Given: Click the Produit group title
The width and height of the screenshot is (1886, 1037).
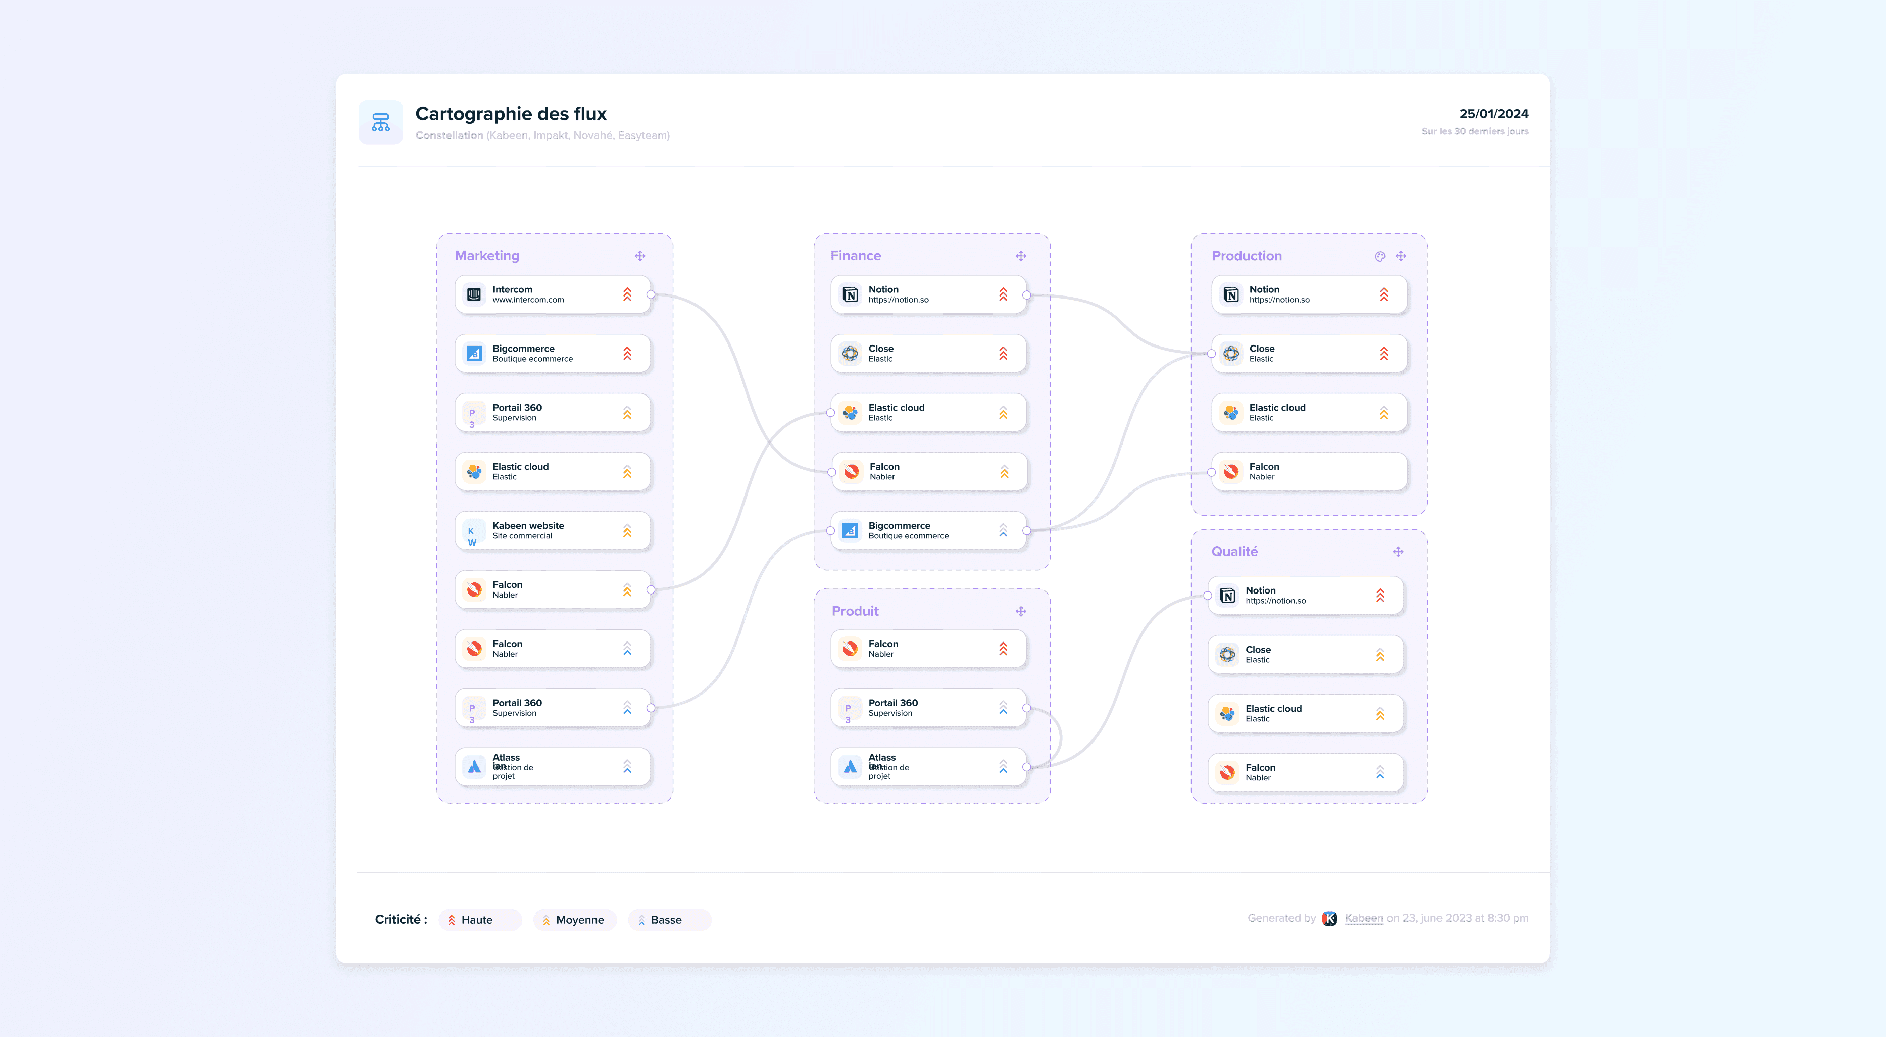Looking at the screenshot, I should pyautogui.click(x=855, y=611).
